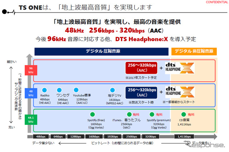Click the 128kbps bitrate axis label

click(75, 137)
